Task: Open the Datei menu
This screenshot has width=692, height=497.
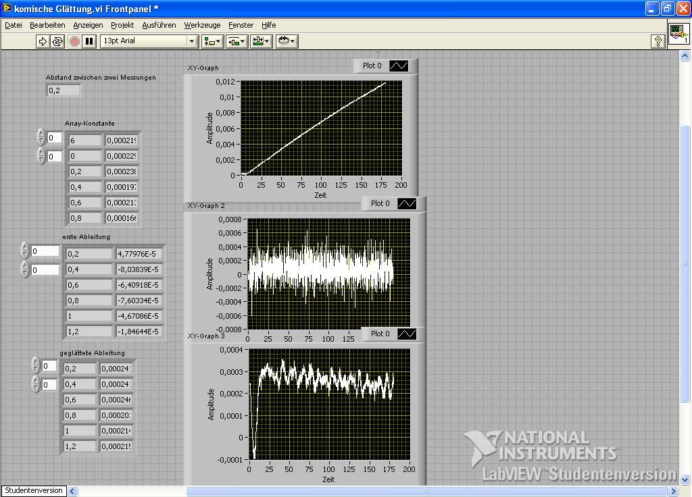Action: 14,25
